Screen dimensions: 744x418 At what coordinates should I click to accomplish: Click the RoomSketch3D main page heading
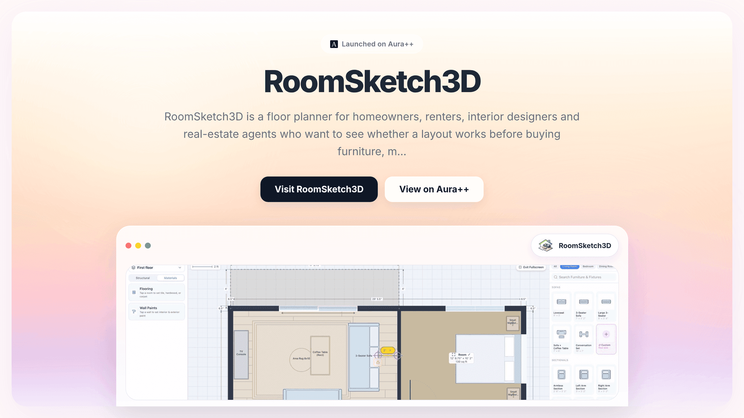click(x=372, y=82)
